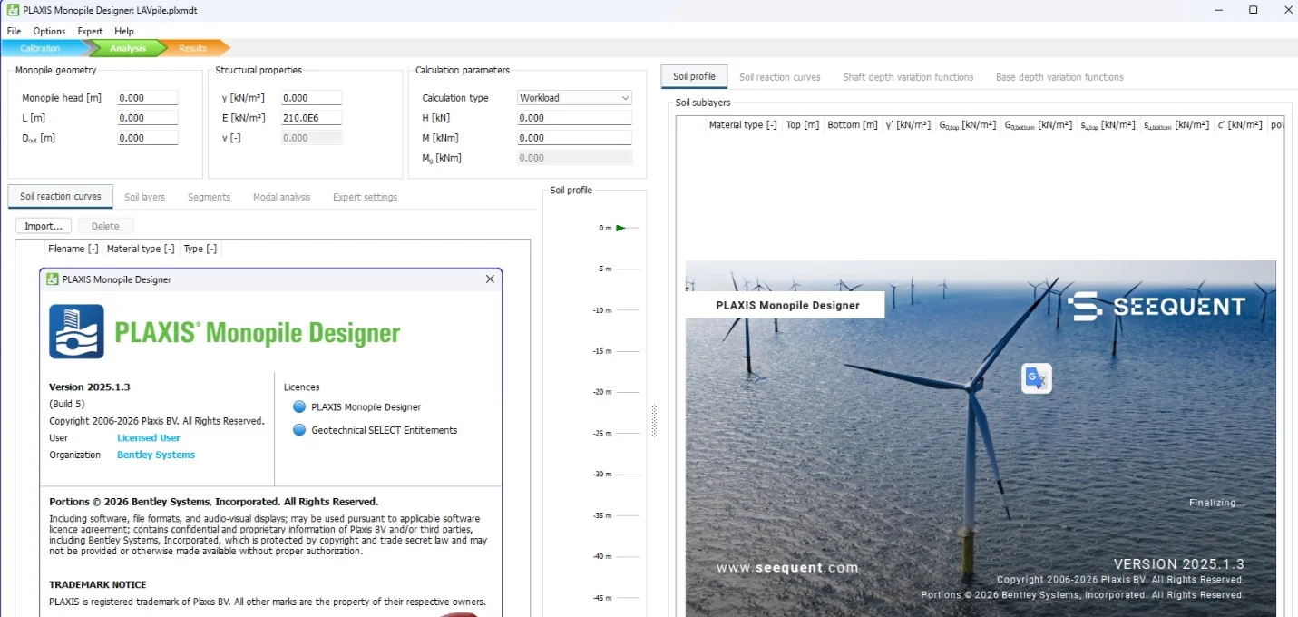Screen dimensions: 1298x617
Task: Click the green arrow marker at 0 m
Action: coord(620,228)
